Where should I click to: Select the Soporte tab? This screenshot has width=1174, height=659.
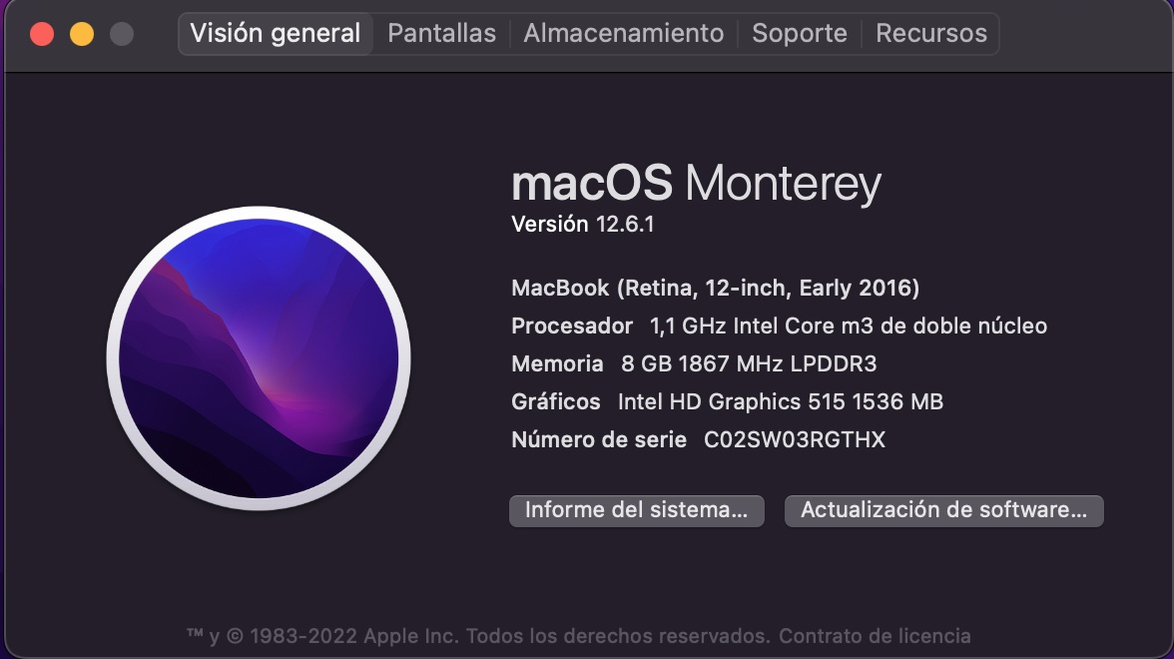tap(800, 34)
